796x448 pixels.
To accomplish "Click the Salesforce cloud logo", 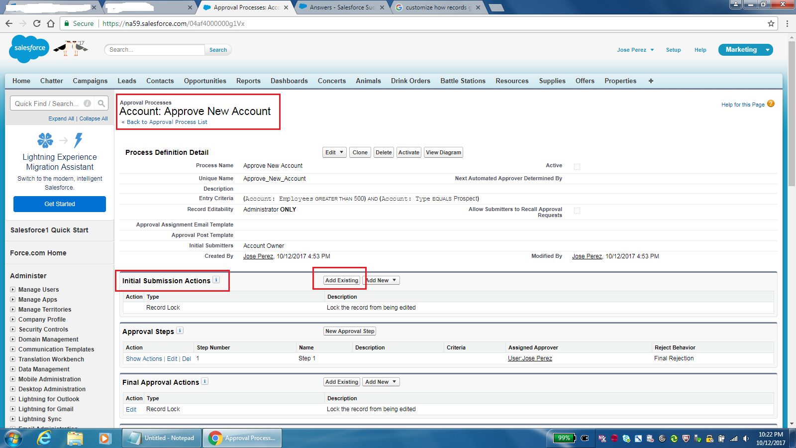I will click(29, 48).
